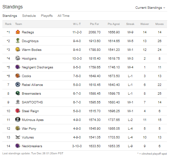Click the Redlegs team logo icon
The width and height of the screenshot is (170, 158).
(18, 32)
